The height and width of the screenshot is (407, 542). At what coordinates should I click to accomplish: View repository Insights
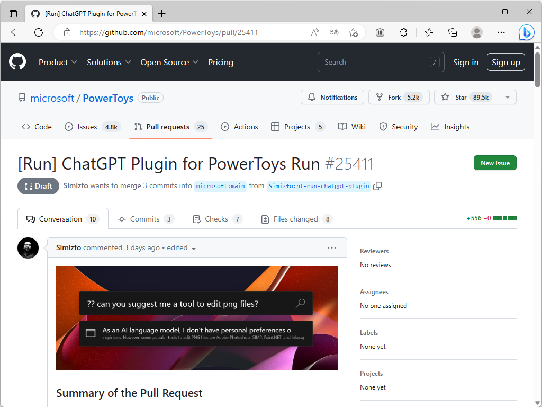pos(450,127)
